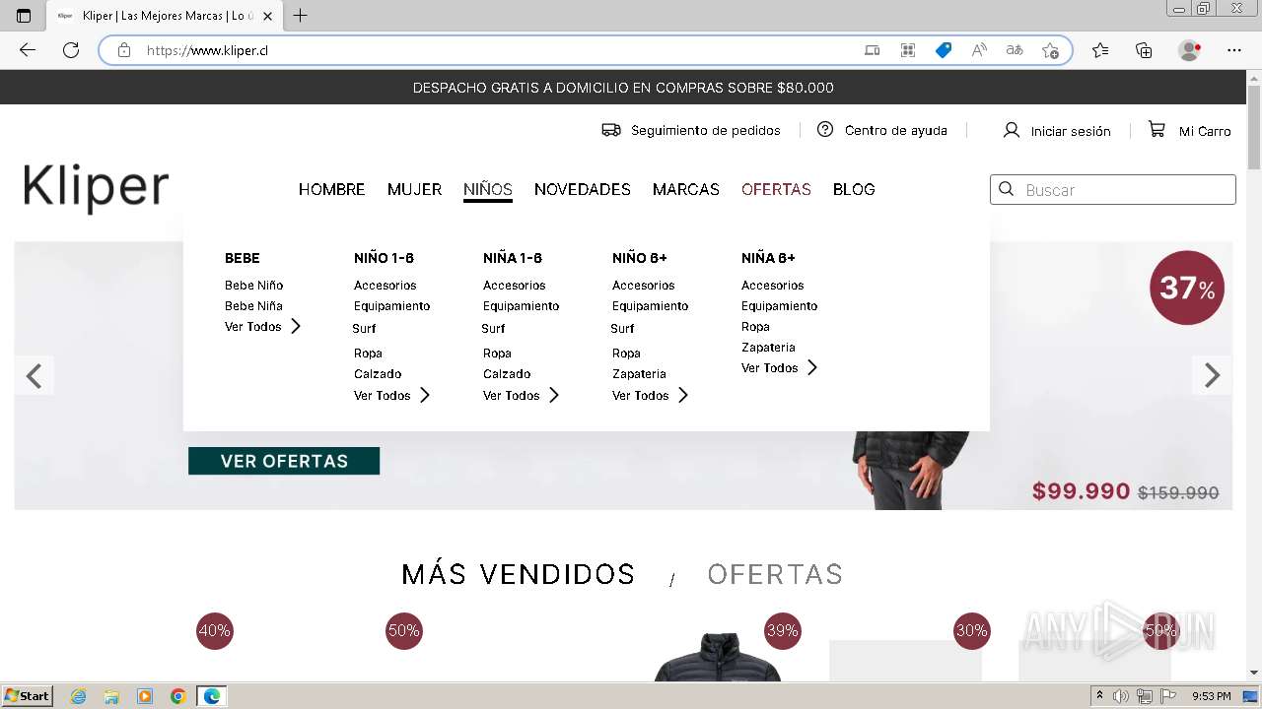Open File Explorer from taskbar
Viewport: 1262px width, 709px height.
point(111,696)
